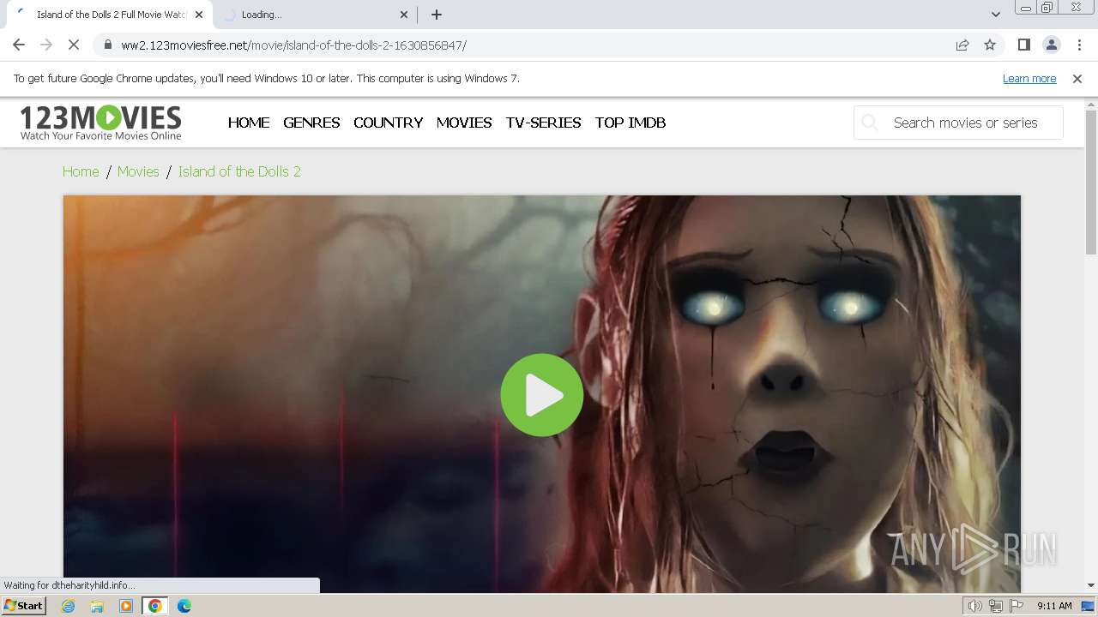This screenshot has width=1098, height=617.
Task: Launch Internet Explorer from taskbar
Action: pyautogui.click(x=69, y=606)
